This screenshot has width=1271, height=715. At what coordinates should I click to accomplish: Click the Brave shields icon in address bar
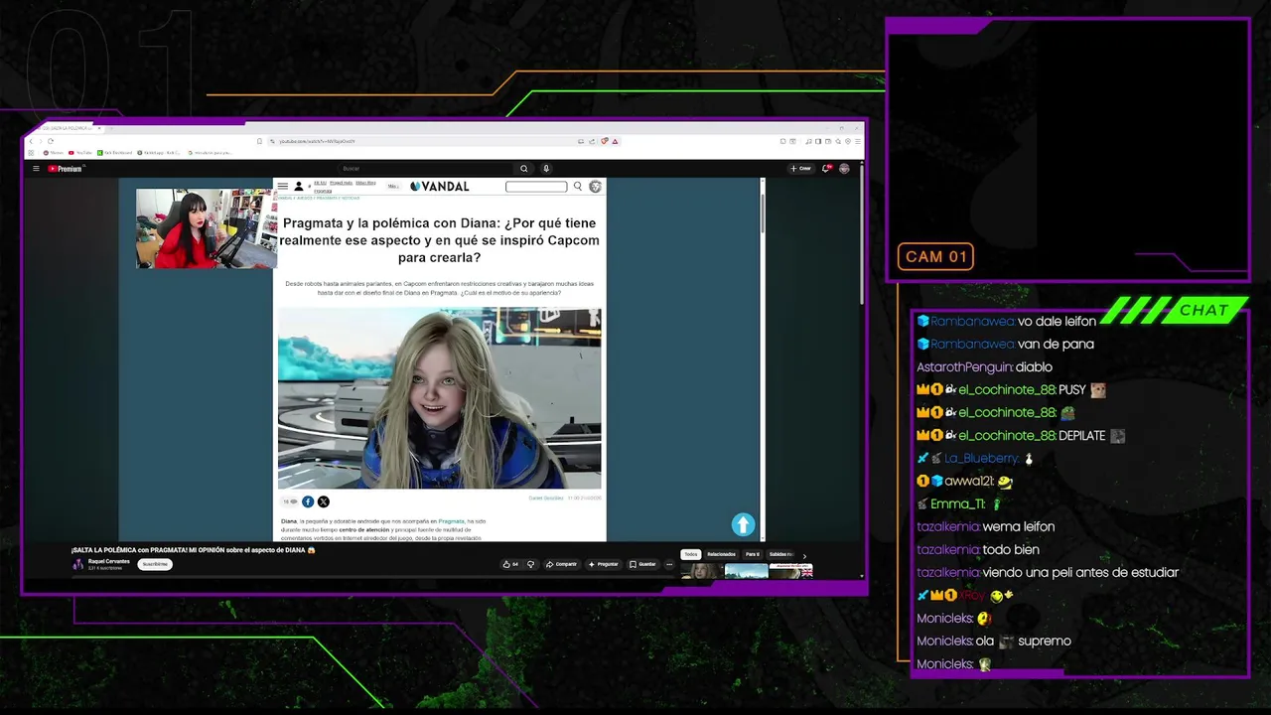(604, 141)
